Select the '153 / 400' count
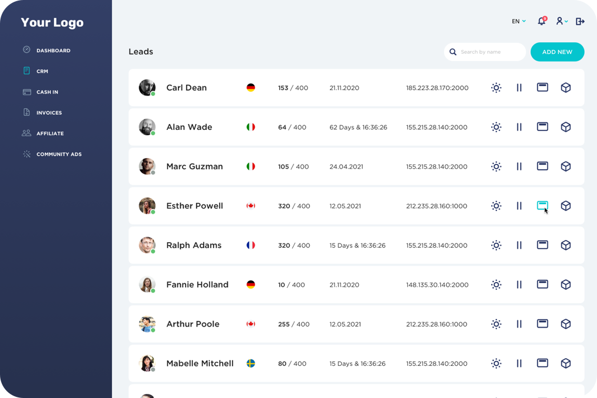This screenshot has height=398, width=597. pyautogui.click(x=293, y=88)
